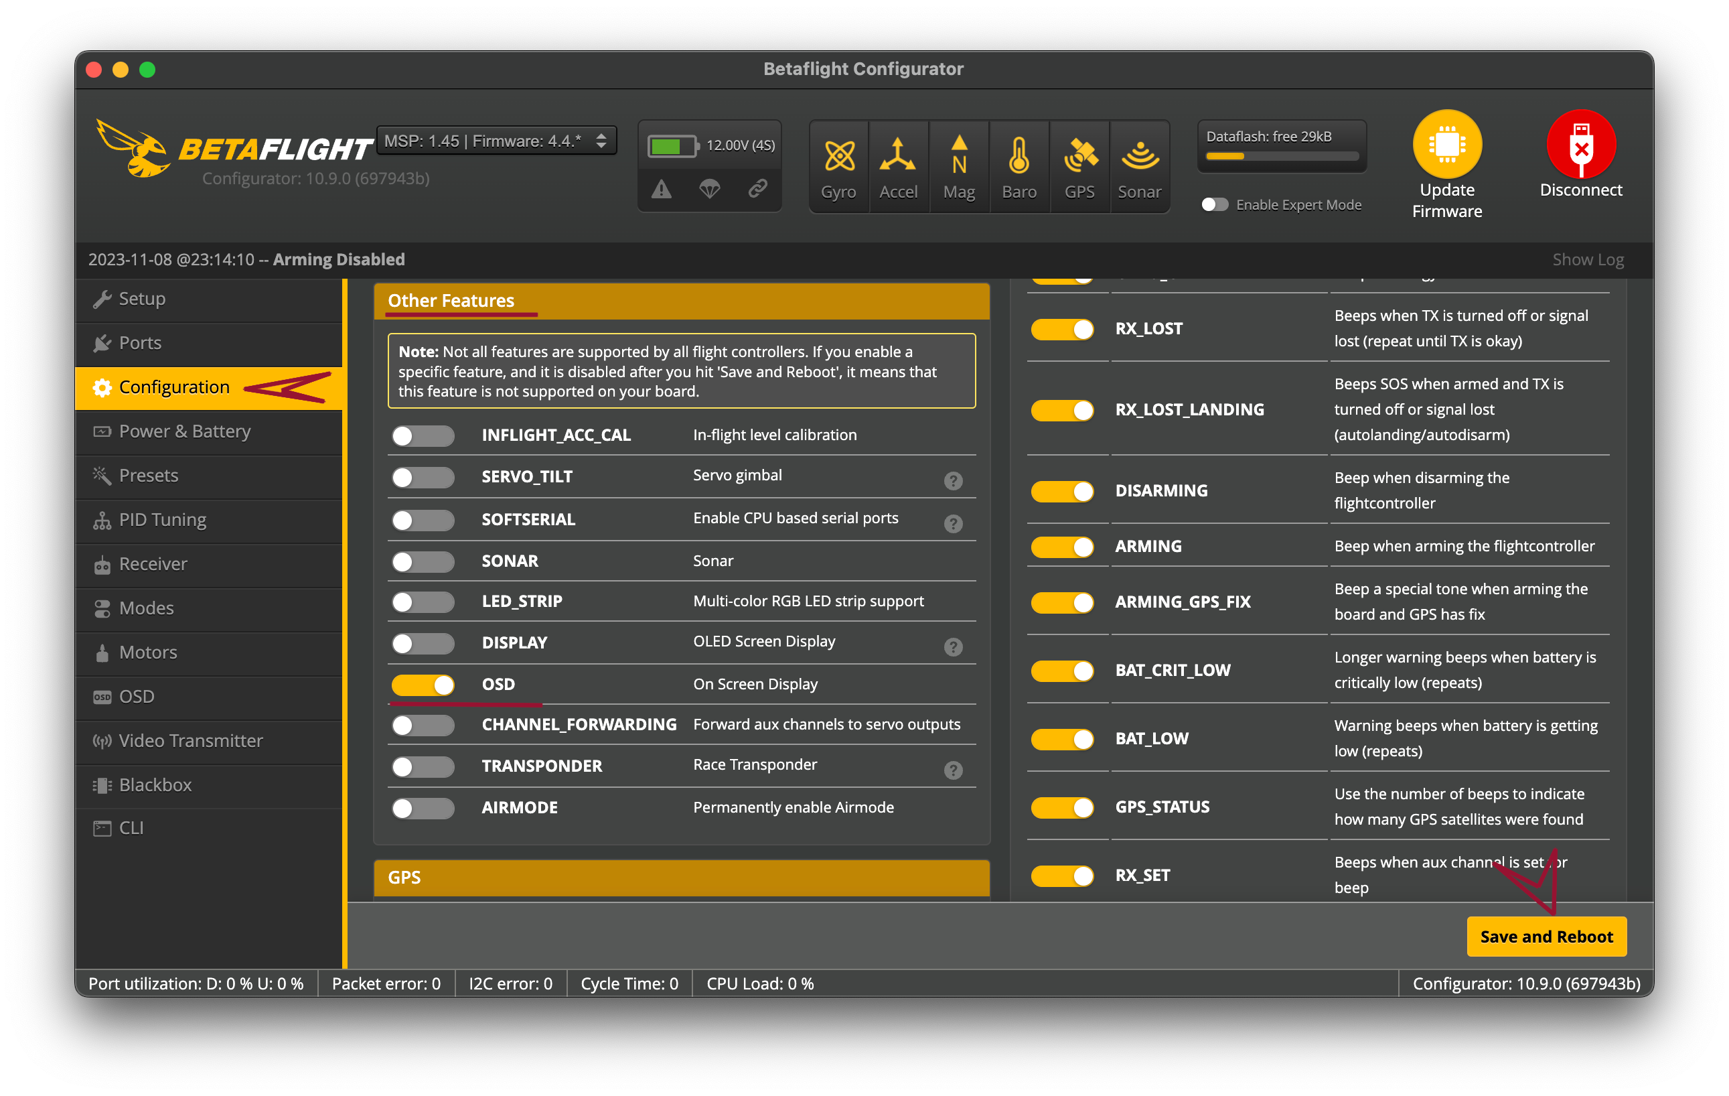Click the CPU Load status entry
The height and width of the screenshot is (1096, 1729).
point(761,983)
